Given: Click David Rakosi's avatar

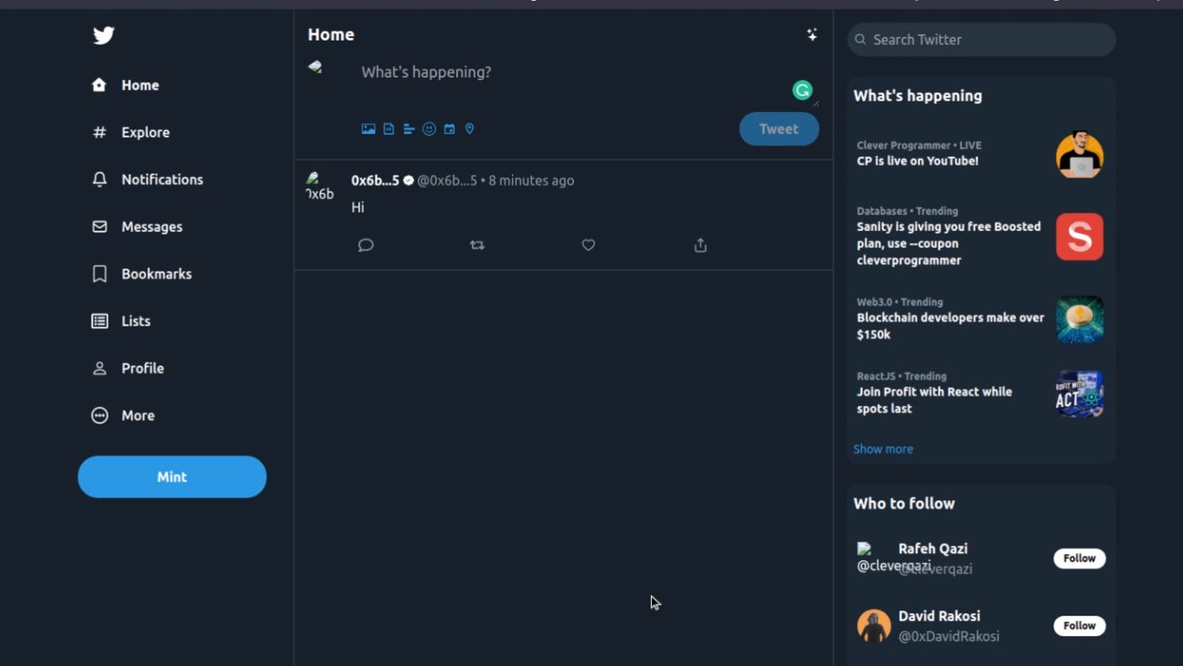Looking at the screenshot, I should point(874,626).
